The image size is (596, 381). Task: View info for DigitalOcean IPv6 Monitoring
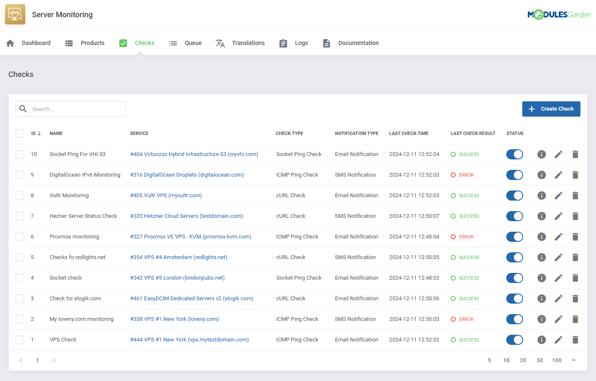click(541, 175)
